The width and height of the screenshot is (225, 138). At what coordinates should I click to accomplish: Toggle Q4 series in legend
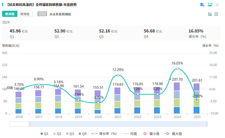[x=83, y=134]
